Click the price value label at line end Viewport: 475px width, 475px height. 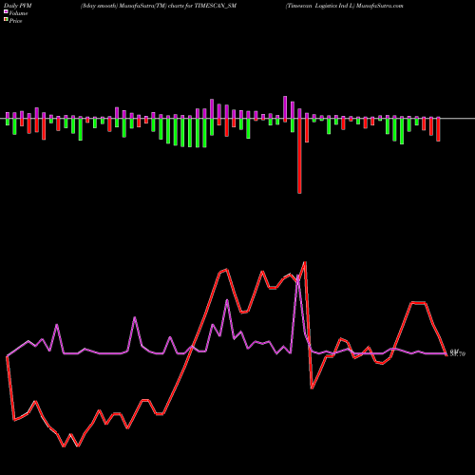(458, 353)
